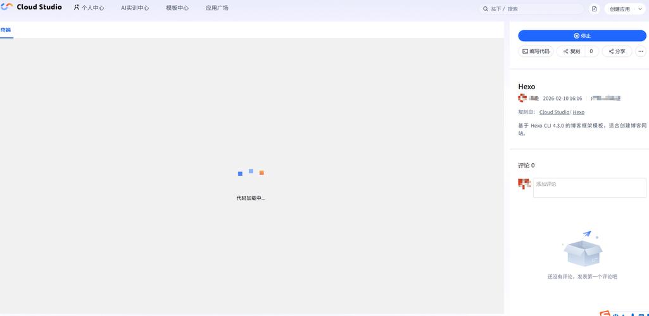Click the 编写代码 button
Screen dimensions: 649x316
(x=536, y=51)
